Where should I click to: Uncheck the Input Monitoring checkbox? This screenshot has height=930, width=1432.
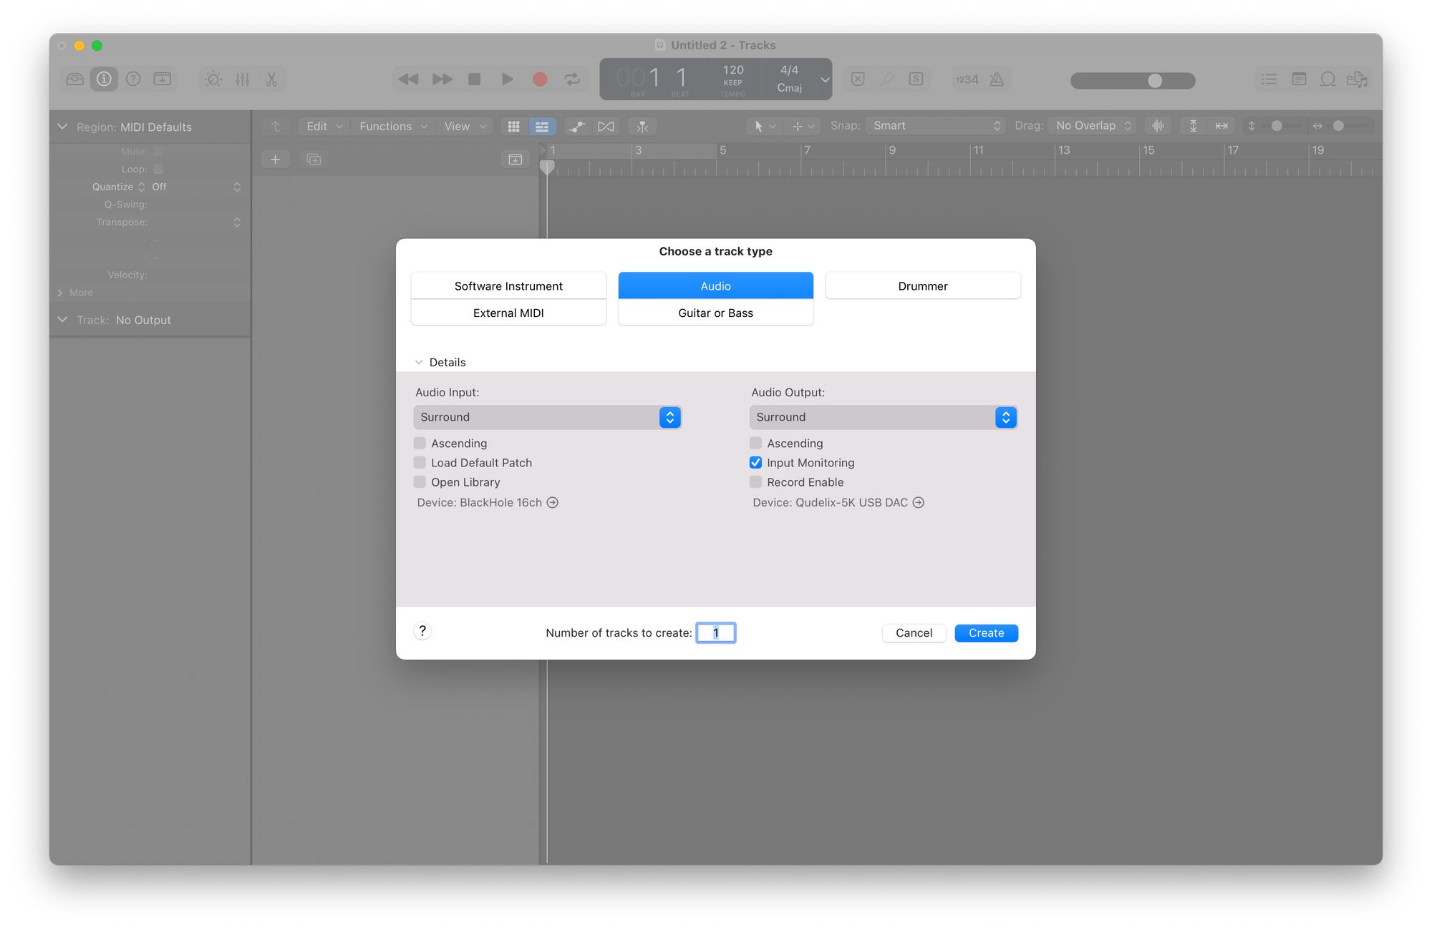[x=756, y=463]
